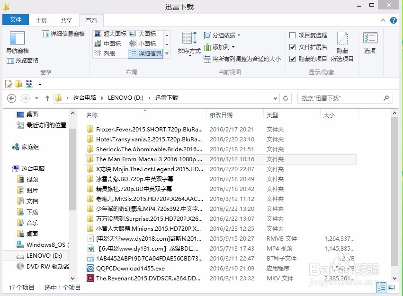
Task: Navigate back using the back arrow
Action: point(11,98)
